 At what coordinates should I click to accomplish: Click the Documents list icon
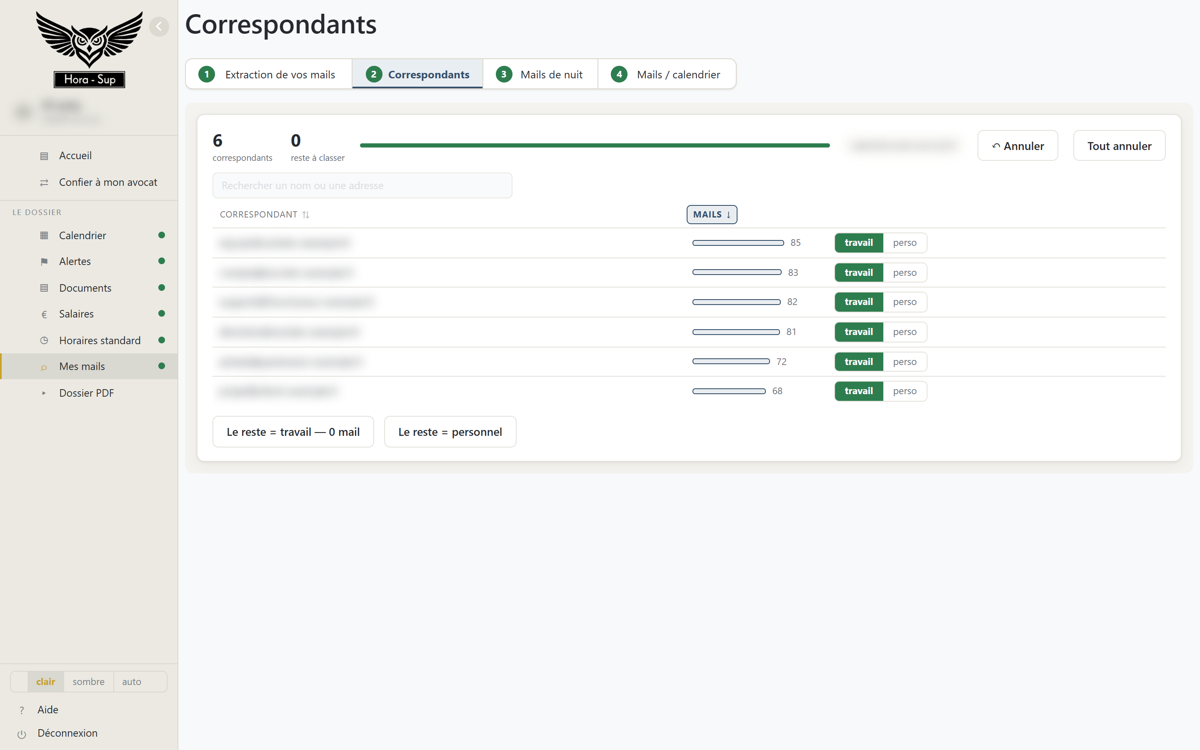[x=44, y=288]
